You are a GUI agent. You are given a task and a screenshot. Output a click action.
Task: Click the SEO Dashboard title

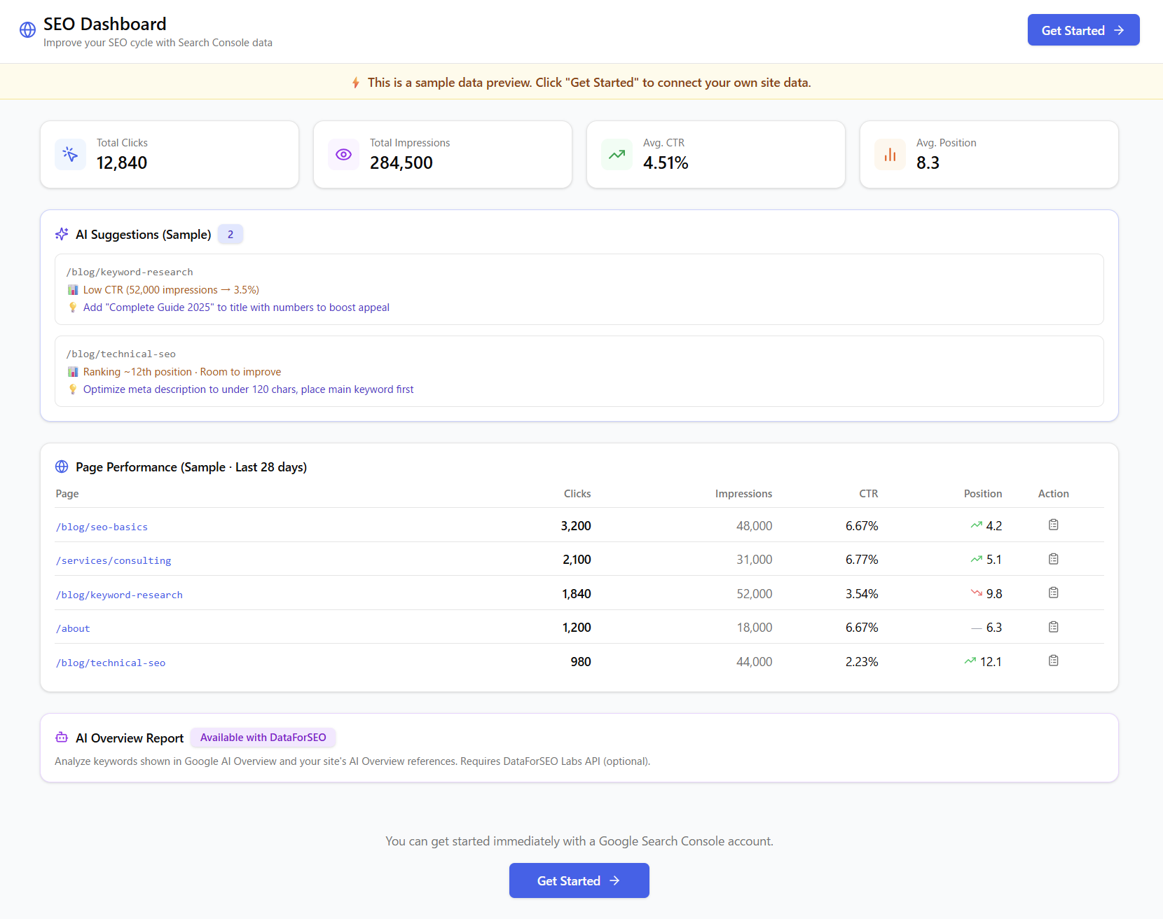pyautogui.click(x=105, y=24)
